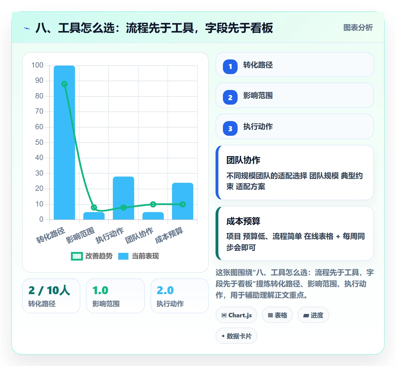Image resolution: width=396 pixels, height=366 pixels.
Task: Click the small icon in the Chart.js tag
Action: [x=224, y=315]
